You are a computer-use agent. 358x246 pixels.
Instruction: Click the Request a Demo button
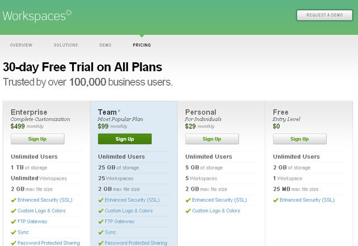(x=324, y=15)
